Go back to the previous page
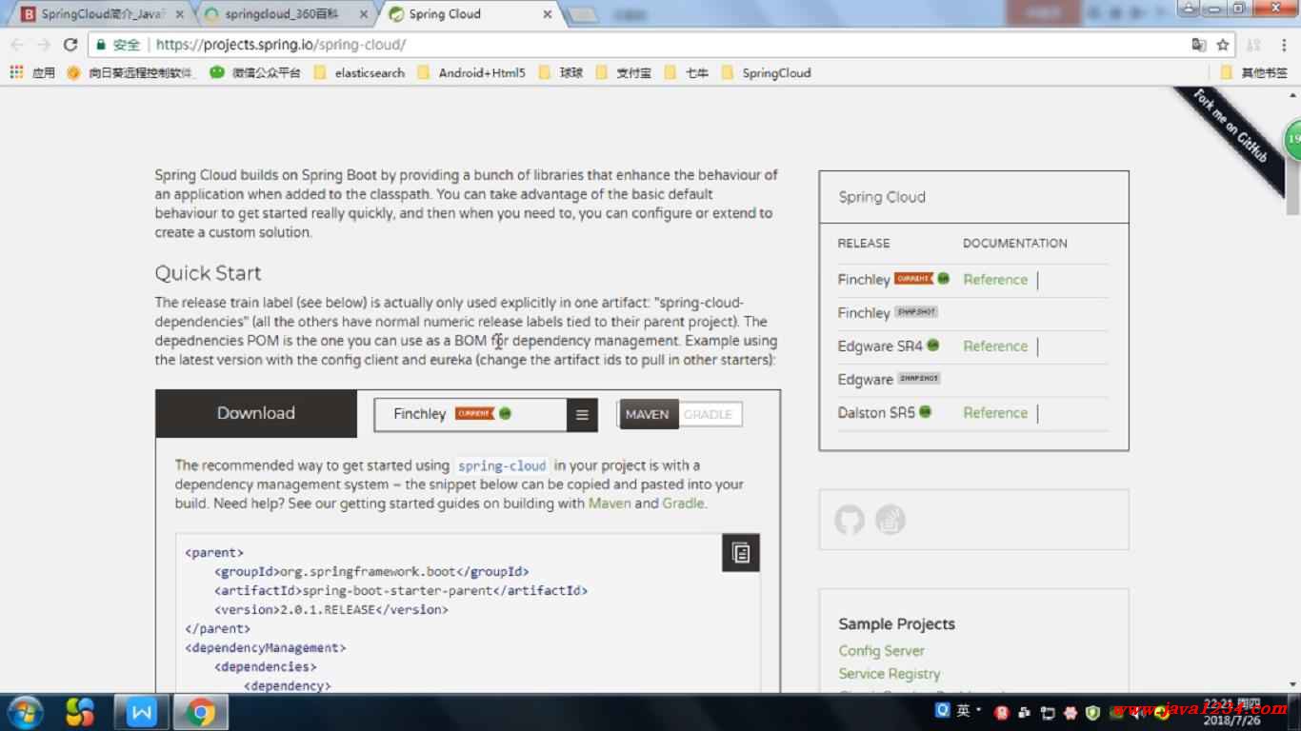The width and height of the screenshot is (1301, 731). pyautogui.click(x=17, y=45)
